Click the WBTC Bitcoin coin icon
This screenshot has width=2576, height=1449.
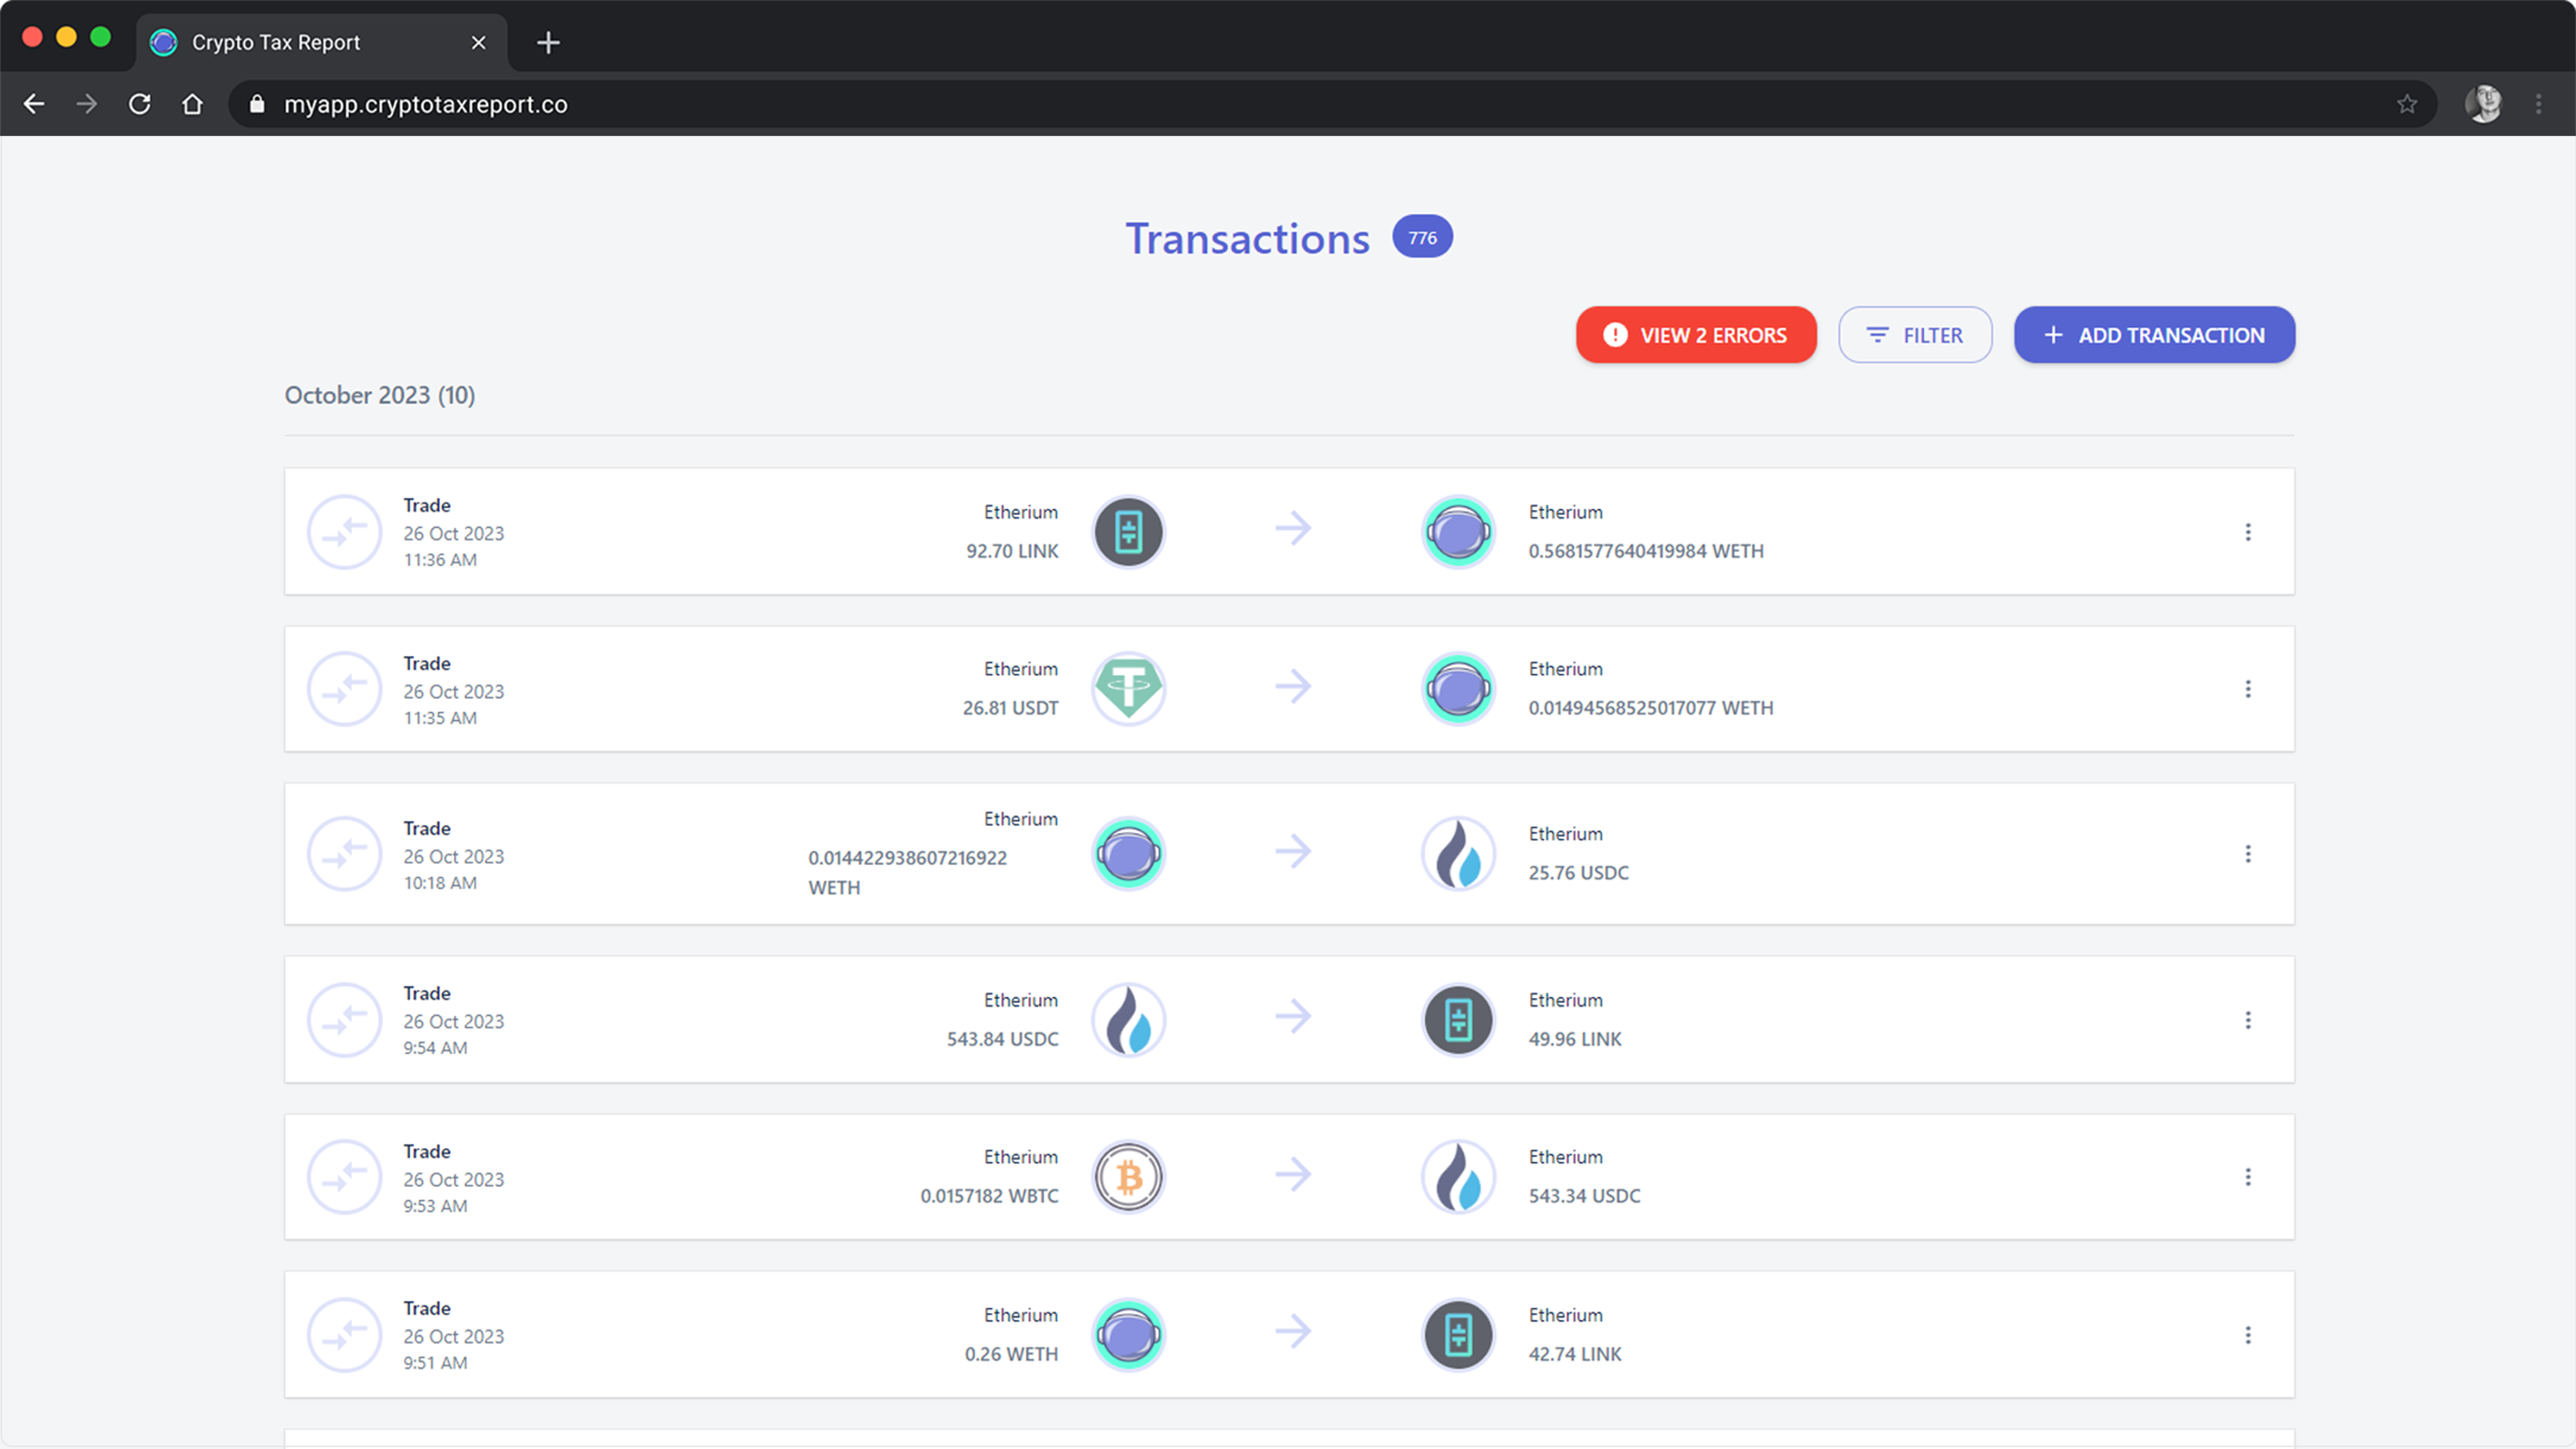coord(1128,1177)
